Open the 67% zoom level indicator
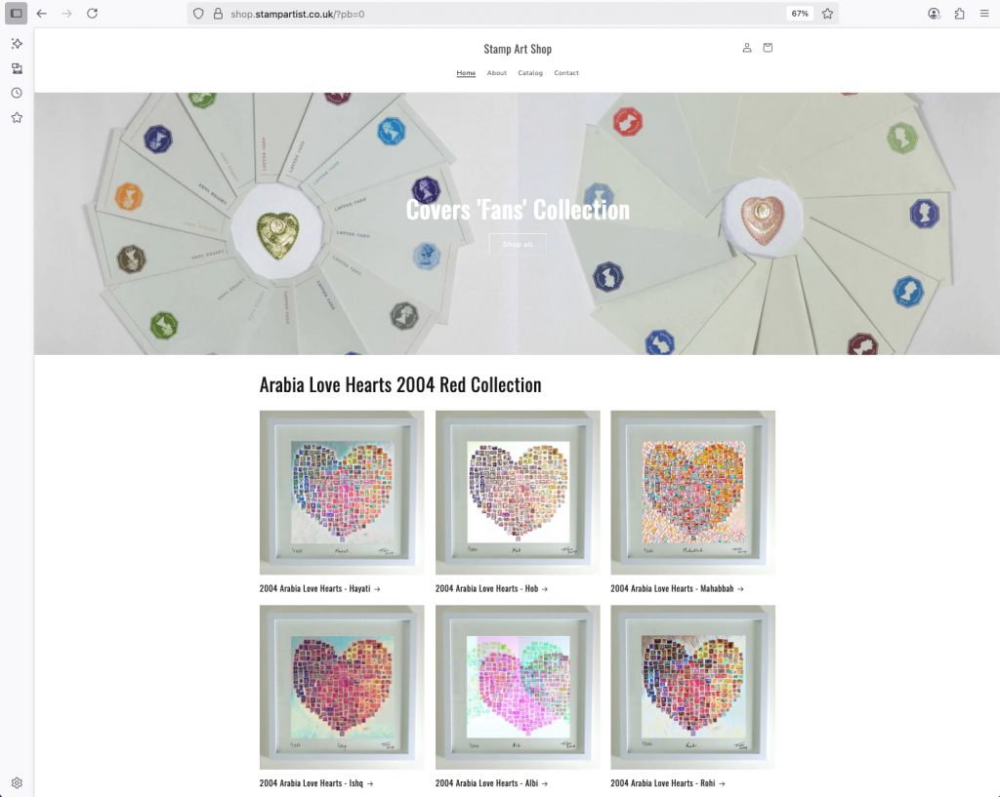The width and height of the screenshot is (1000, 797). click(800, 14)
